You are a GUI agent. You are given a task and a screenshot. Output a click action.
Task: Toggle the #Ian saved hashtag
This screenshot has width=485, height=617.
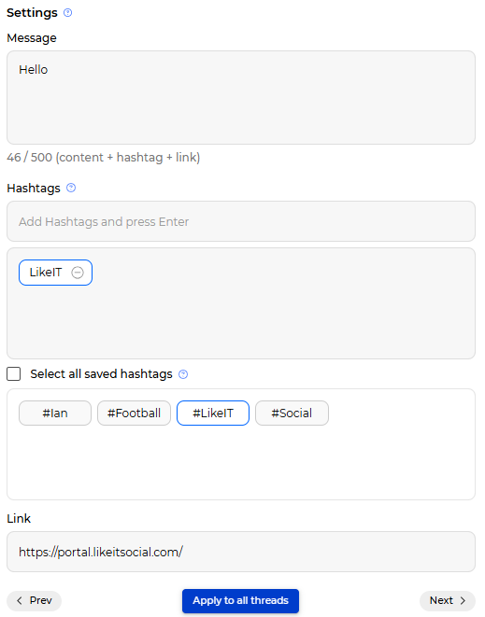(x=55, y=414)
